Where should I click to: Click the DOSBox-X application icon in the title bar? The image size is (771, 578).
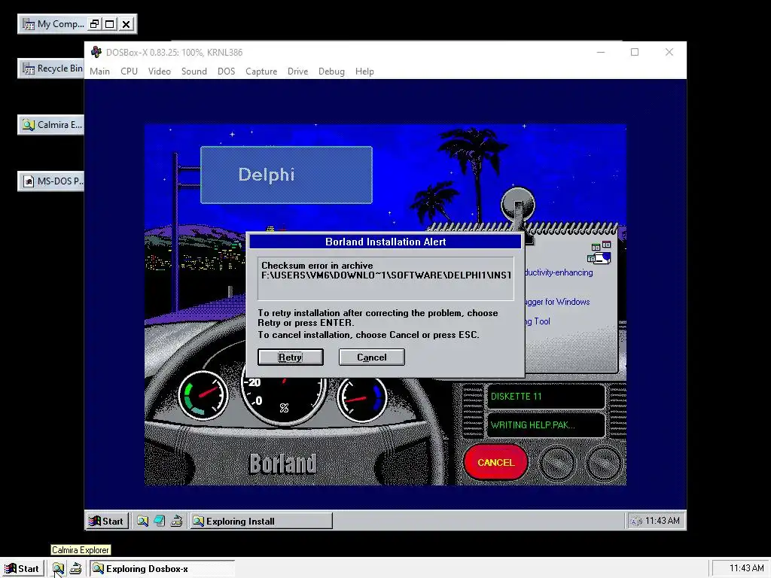tap(96, 52)
